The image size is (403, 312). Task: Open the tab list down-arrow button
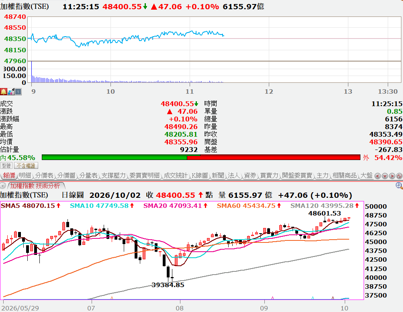(x=385, y=176)
